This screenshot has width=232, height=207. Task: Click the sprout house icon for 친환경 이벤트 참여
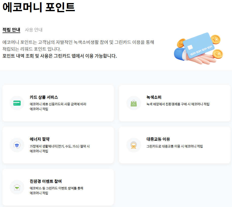point(17,187)
